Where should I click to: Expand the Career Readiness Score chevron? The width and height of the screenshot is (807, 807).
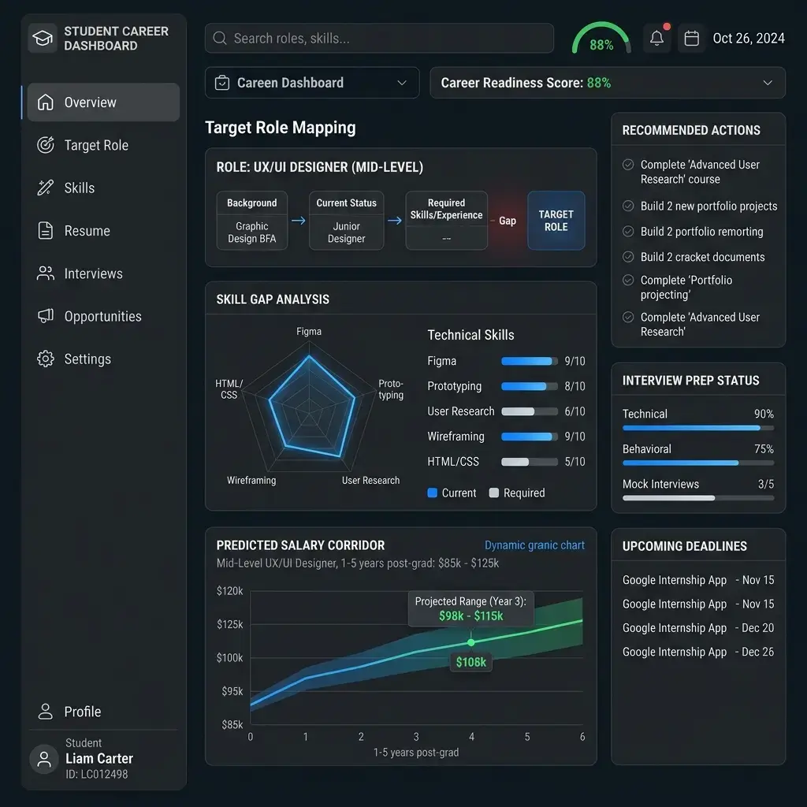coord(768,82)
